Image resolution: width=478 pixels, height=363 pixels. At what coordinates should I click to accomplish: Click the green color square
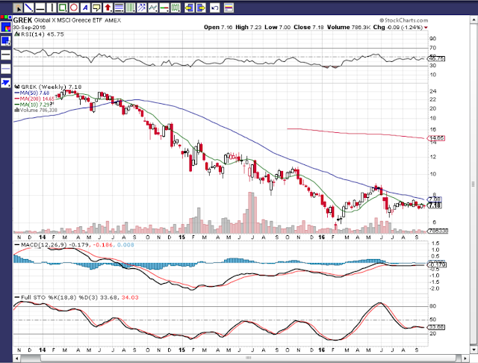(6, 17)
